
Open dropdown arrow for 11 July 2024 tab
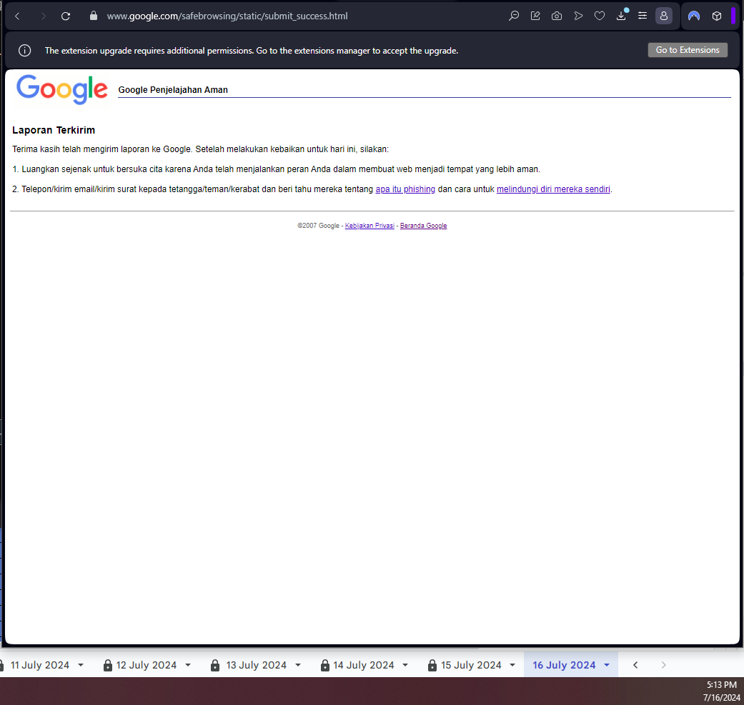point(81,665)
